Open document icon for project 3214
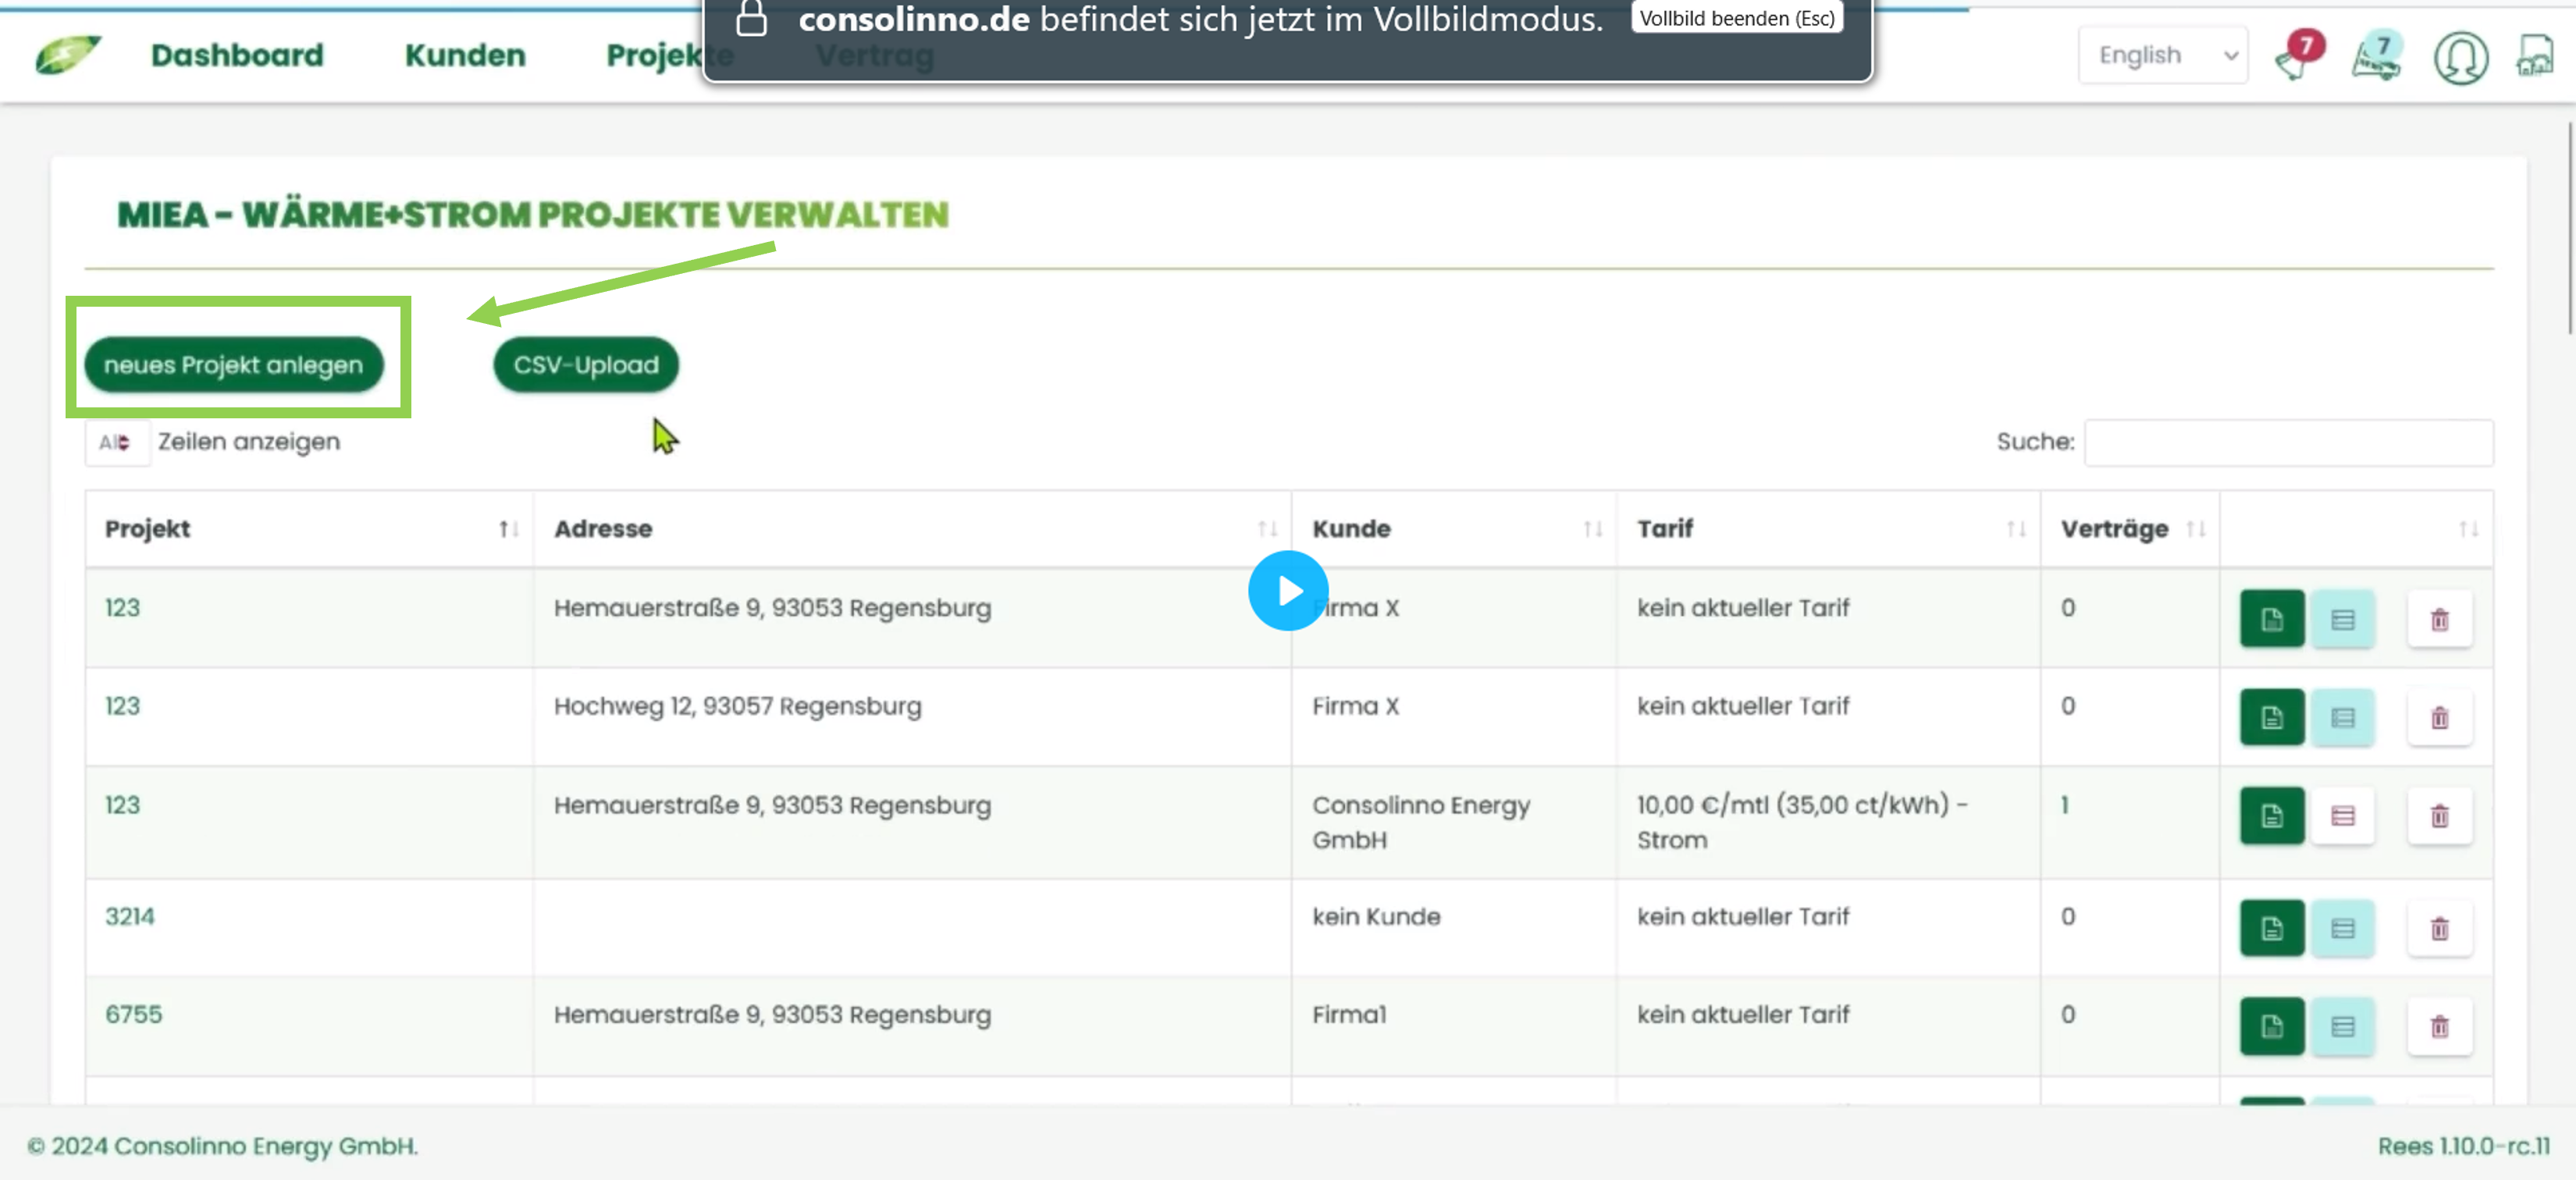 pyautogui.click(x=2272, y=928)
